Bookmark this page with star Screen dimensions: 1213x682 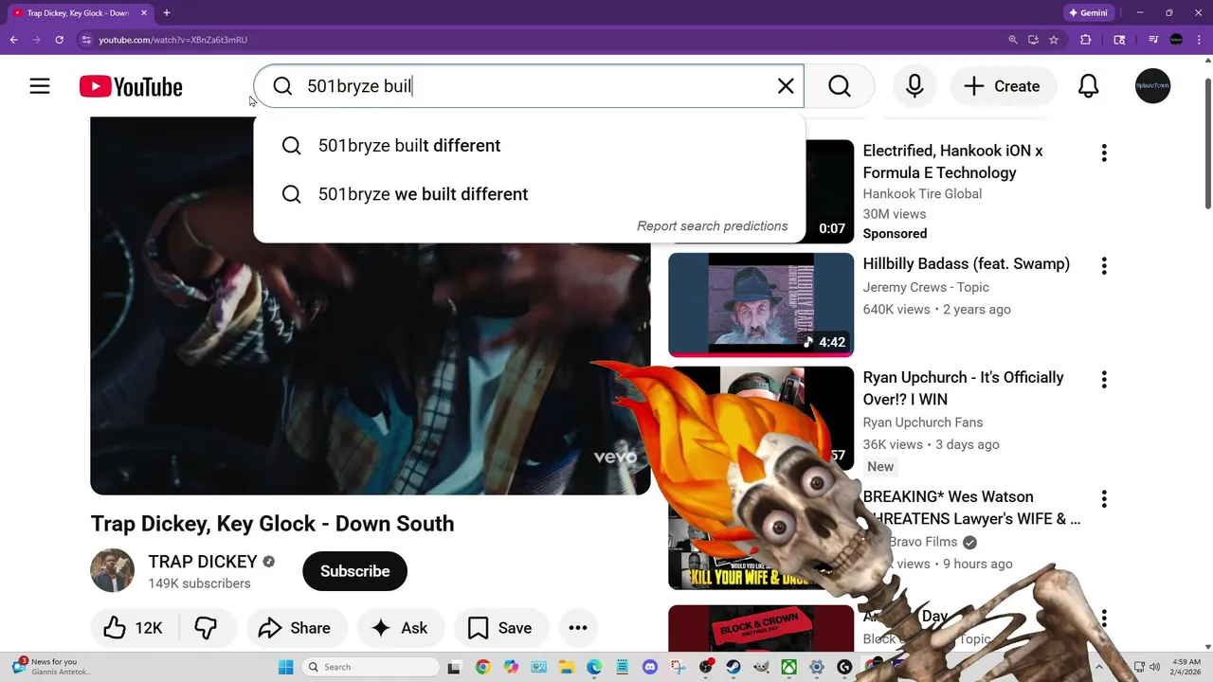pyautogui.click(x=1054, y=40)
